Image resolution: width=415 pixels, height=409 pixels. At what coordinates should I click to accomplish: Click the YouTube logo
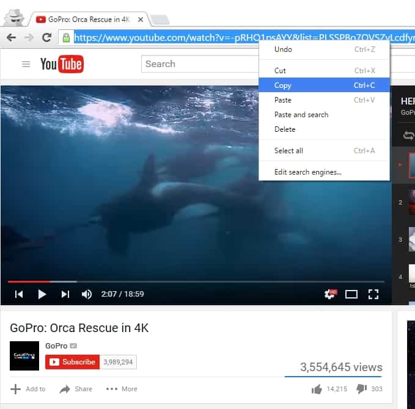coord(62,64)
